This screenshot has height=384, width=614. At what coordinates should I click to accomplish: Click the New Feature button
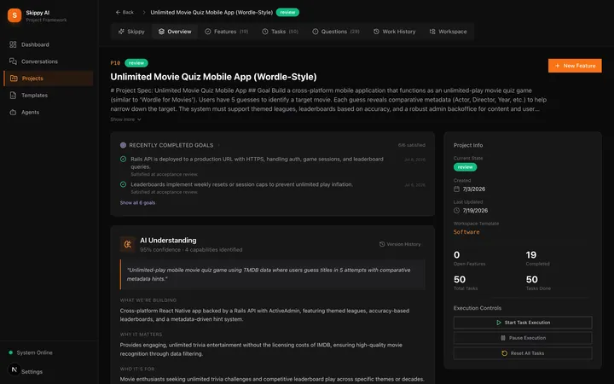point(575,66)
